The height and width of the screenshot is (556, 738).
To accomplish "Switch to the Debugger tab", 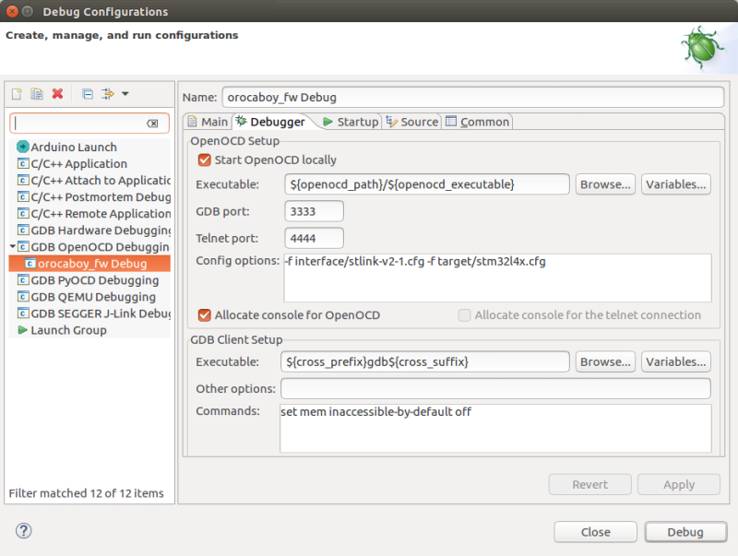I will coord(271,122).
